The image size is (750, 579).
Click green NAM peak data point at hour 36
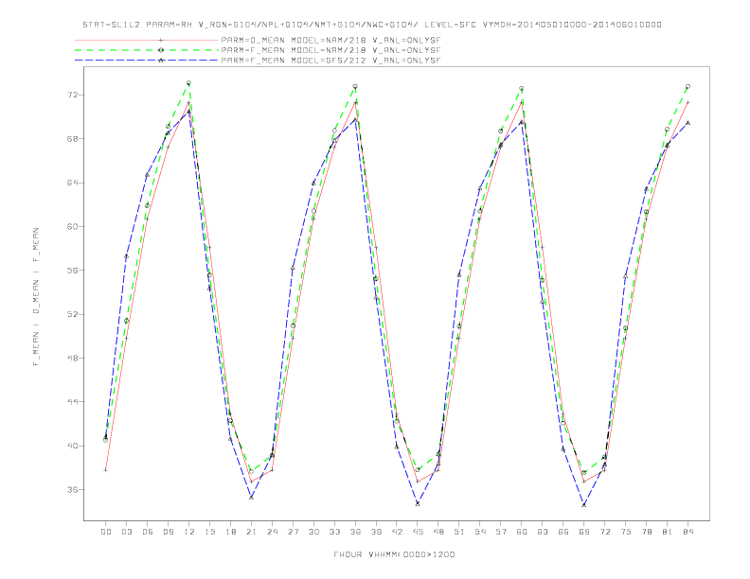pyautogui.click(x=355, y=86)
